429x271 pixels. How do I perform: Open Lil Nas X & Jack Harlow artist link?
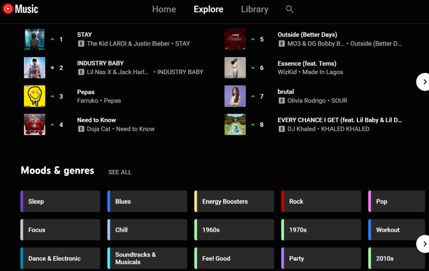point(118,72)
